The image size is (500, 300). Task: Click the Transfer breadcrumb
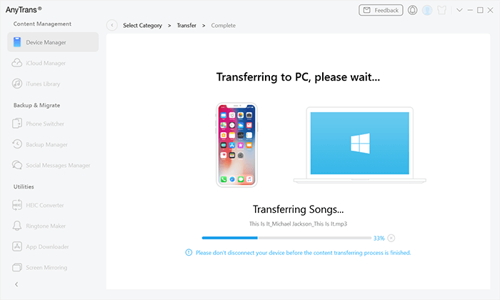186,25
